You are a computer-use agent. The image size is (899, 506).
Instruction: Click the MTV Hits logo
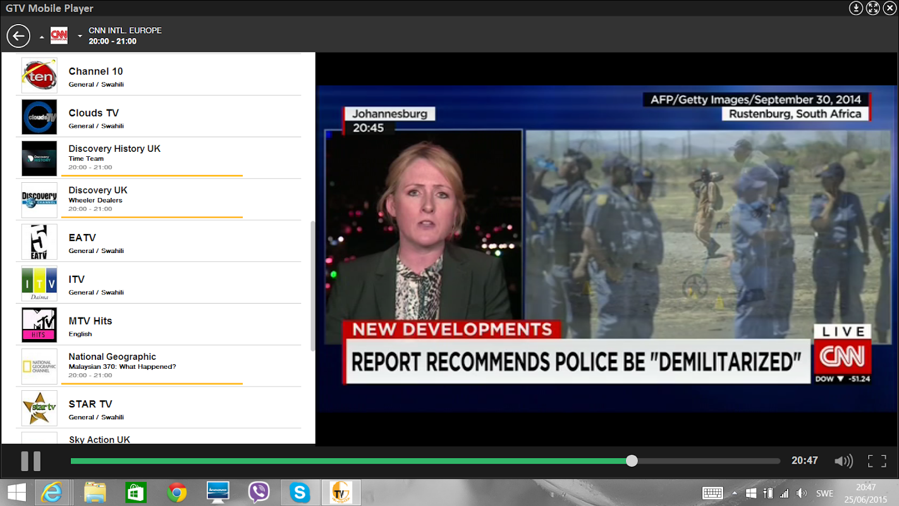[39, 325]
